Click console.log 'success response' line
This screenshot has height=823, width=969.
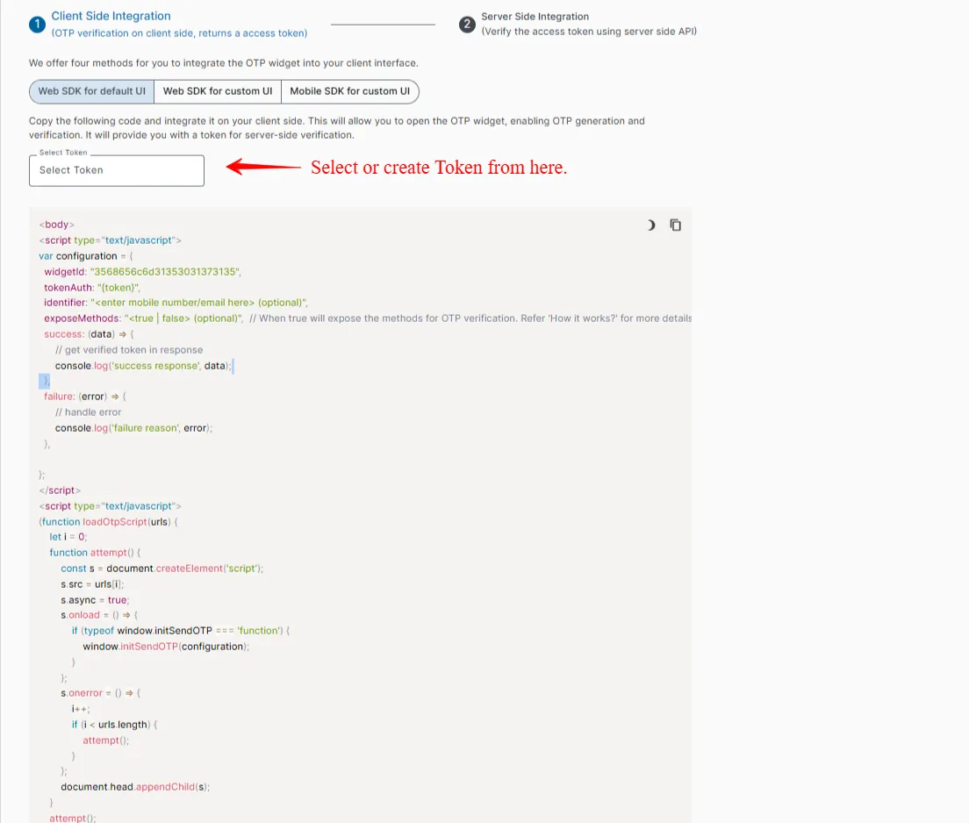pyautogui.click(x=143, y=366)
